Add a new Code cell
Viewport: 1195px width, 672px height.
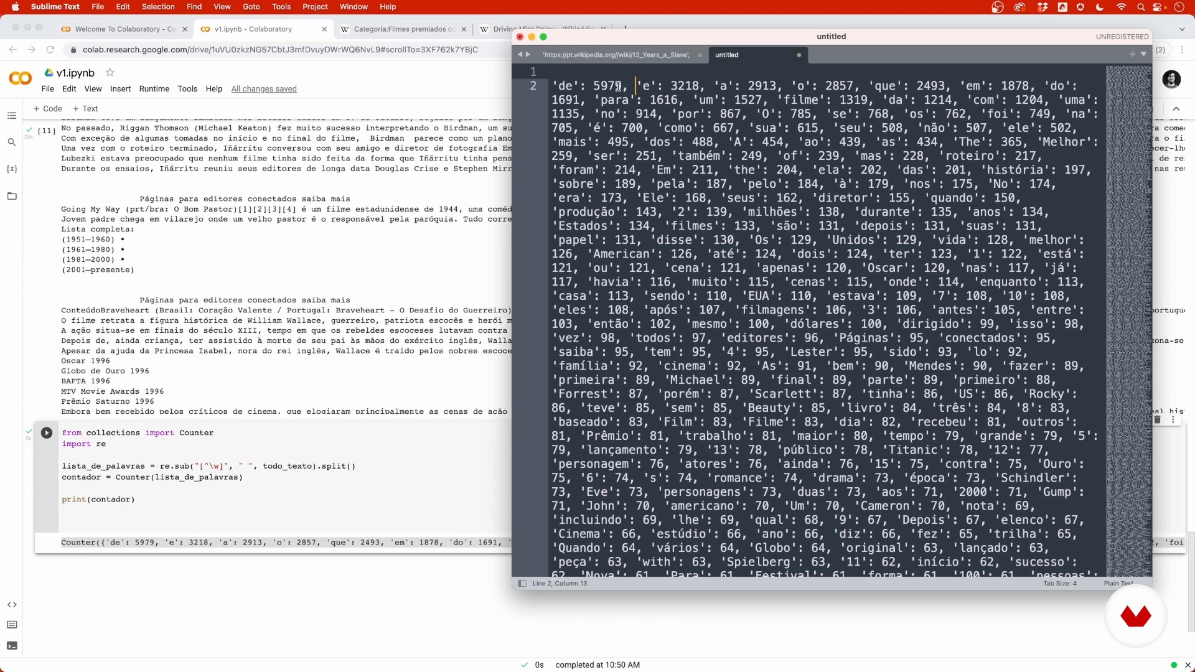pyautogui.click(x=48, y=108)
